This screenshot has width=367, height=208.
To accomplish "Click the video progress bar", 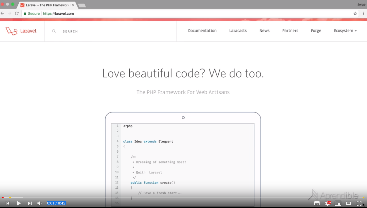I will (183, 198).
